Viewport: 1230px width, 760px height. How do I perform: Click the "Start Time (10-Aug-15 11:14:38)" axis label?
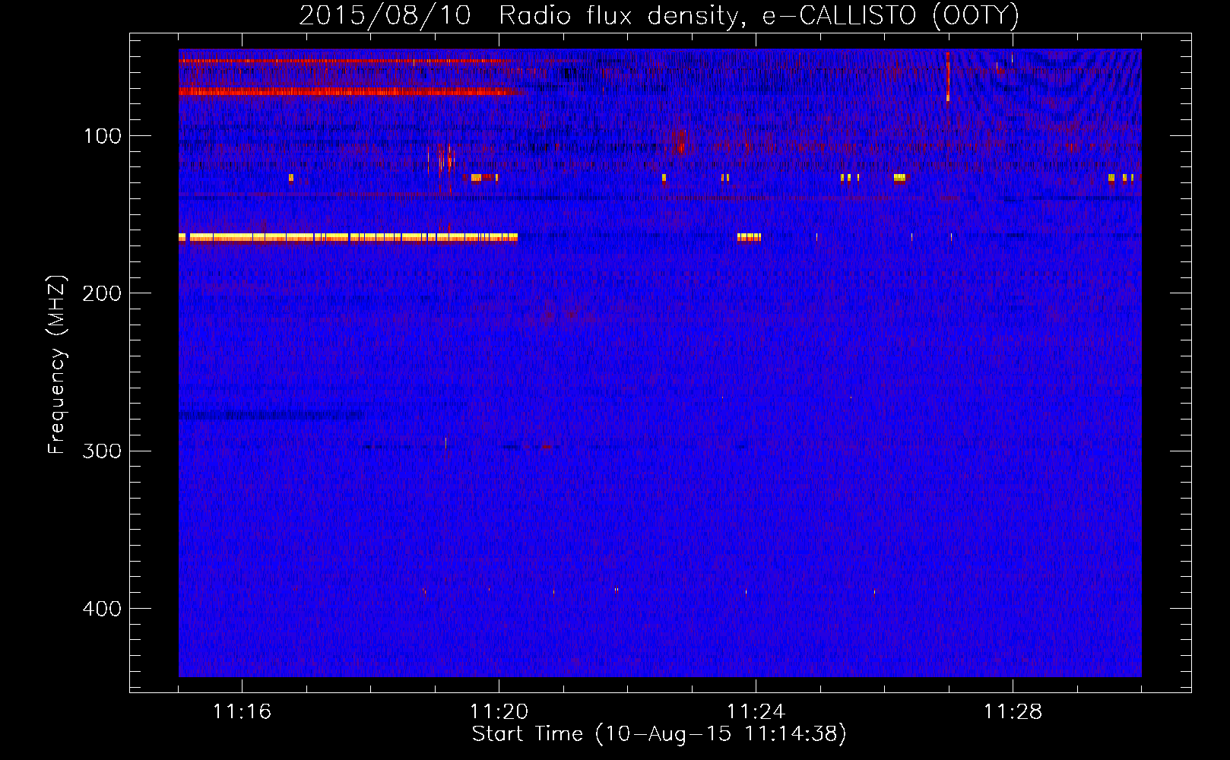[659, 734]
